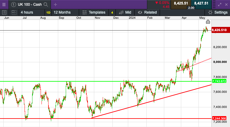Search instruments with the magnifier icon

click(46, 5)
